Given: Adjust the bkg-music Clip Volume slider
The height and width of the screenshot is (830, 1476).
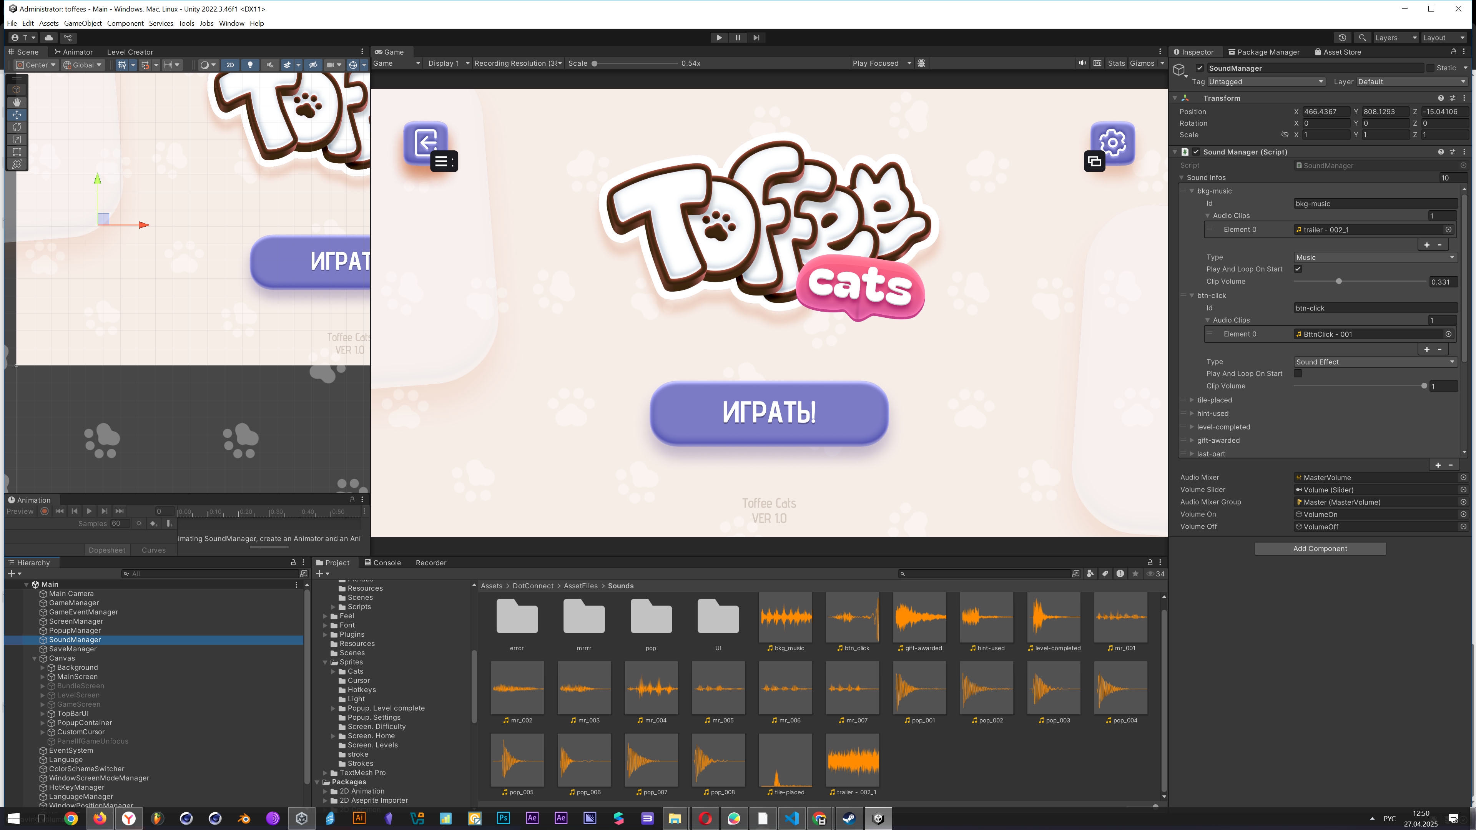Looking at the screenshot, I should [1338, 281].
